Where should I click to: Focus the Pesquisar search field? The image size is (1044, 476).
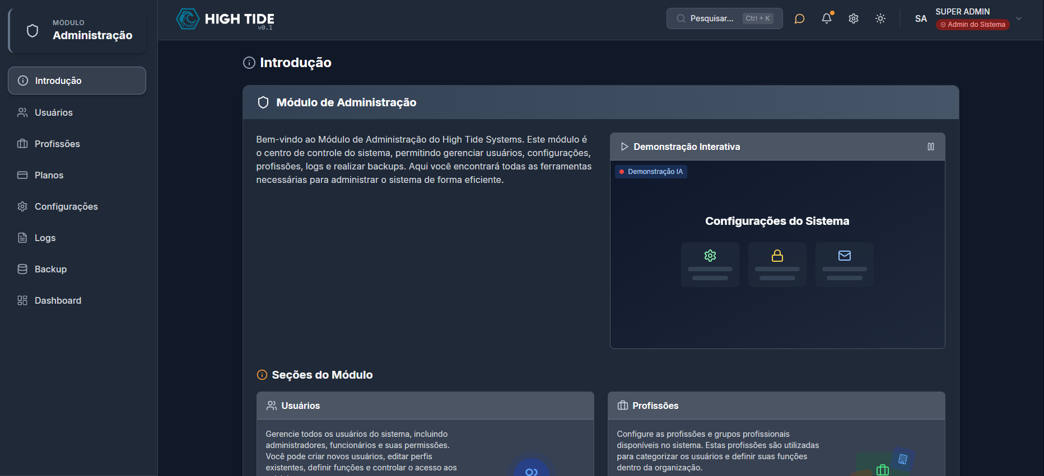tap(724, 18)
